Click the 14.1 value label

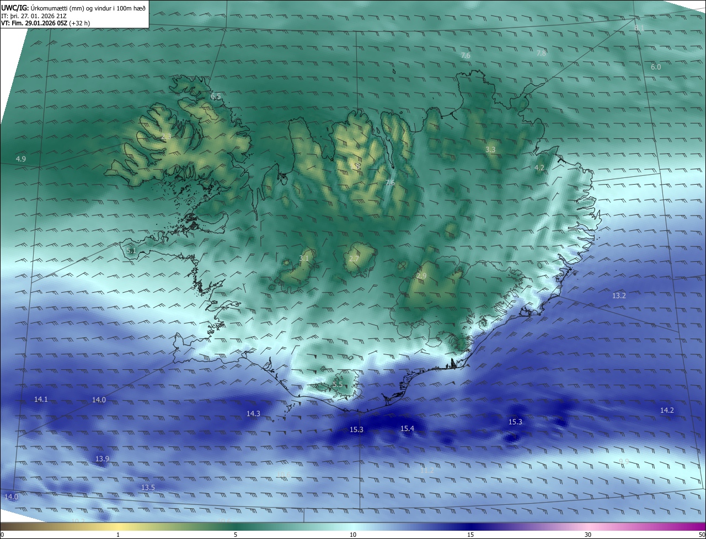pos(41,399)
